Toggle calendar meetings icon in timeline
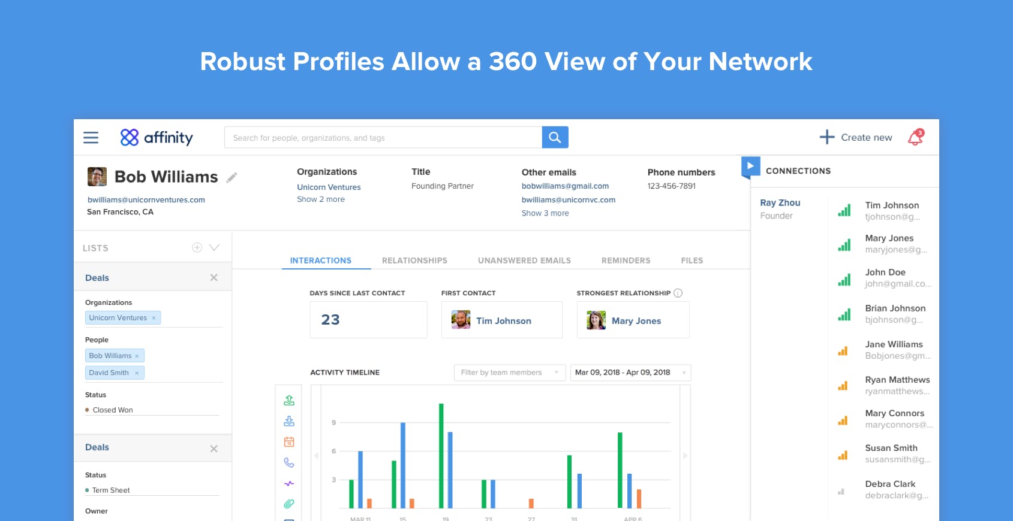This screenshot has height=521, width=1013. pos(289,442)
